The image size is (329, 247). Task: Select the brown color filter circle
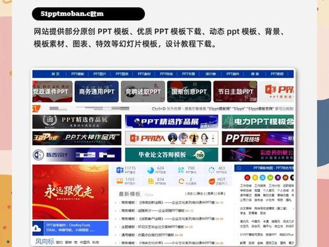click(285, 178)
